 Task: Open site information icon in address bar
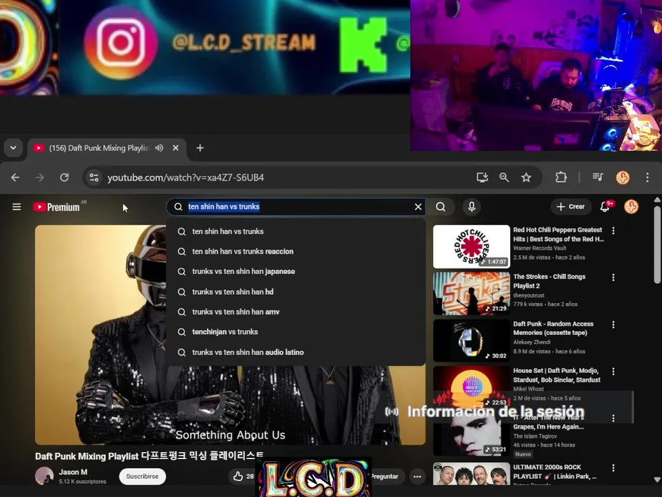(94, 177)
